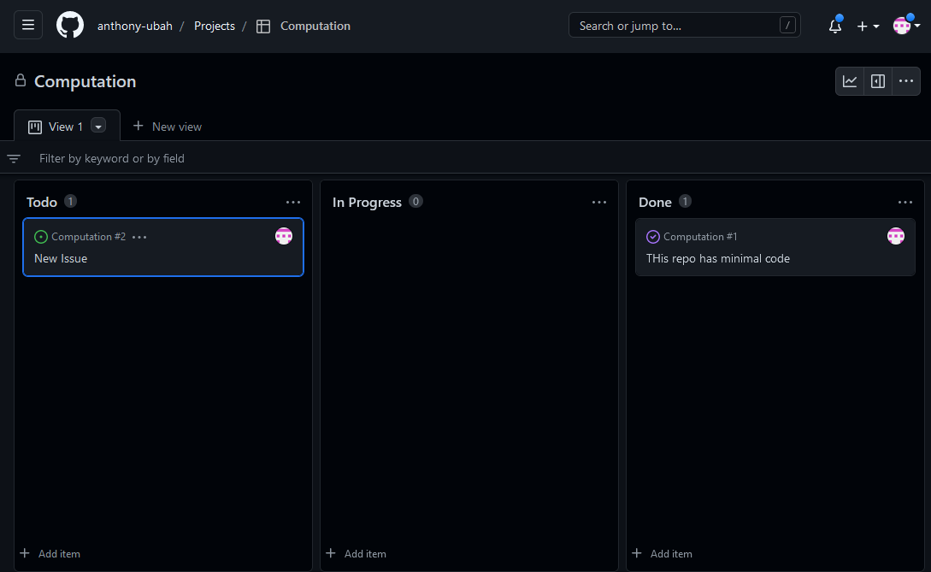Toggle the project side panel icon
Screen dimensions: 931x572
878,81
